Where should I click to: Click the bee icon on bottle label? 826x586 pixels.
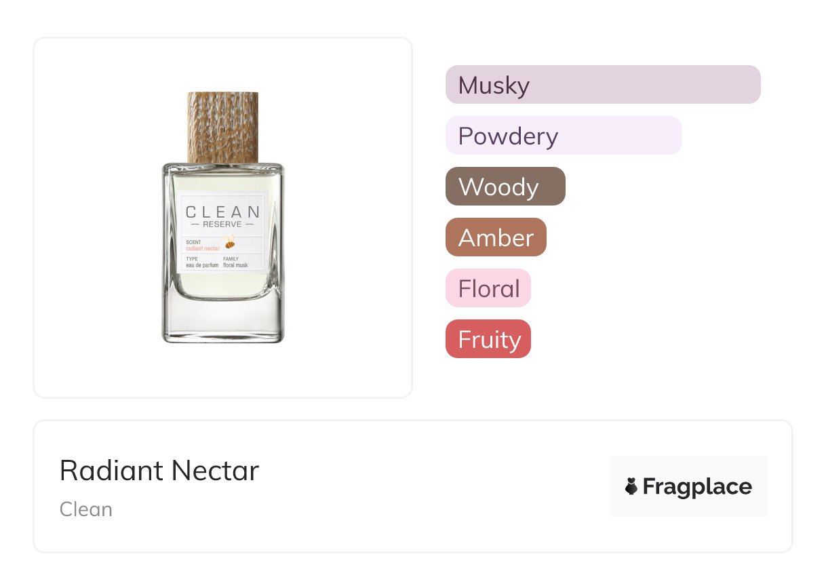click(x=231, y=243)
